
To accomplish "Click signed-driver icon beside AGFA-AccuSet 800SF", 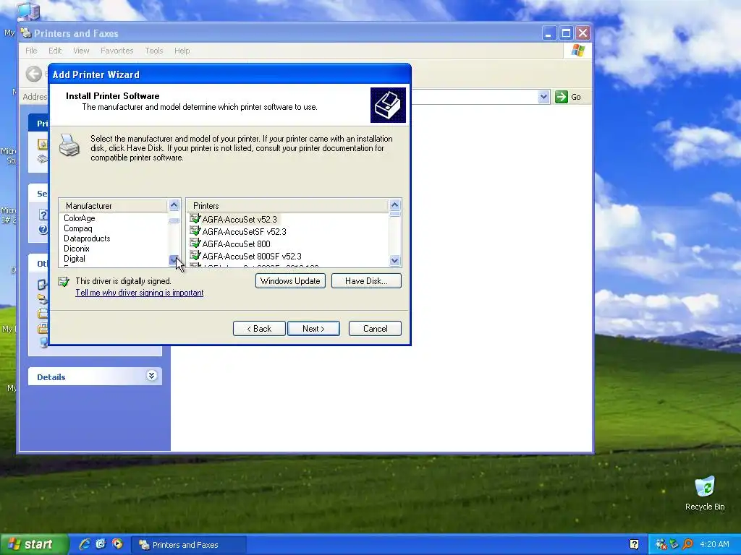I will pyautogui.click(x=195, y=255).
